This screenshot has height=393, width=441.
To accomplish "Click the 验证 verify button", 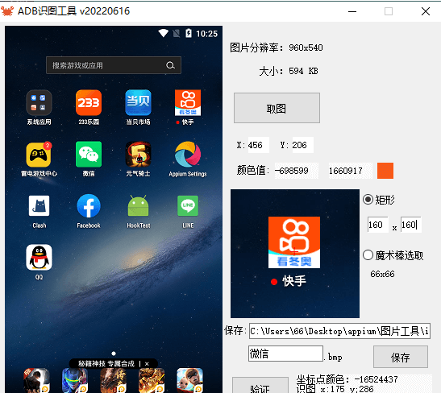I will pyautogui.click(x=260, y=387).
